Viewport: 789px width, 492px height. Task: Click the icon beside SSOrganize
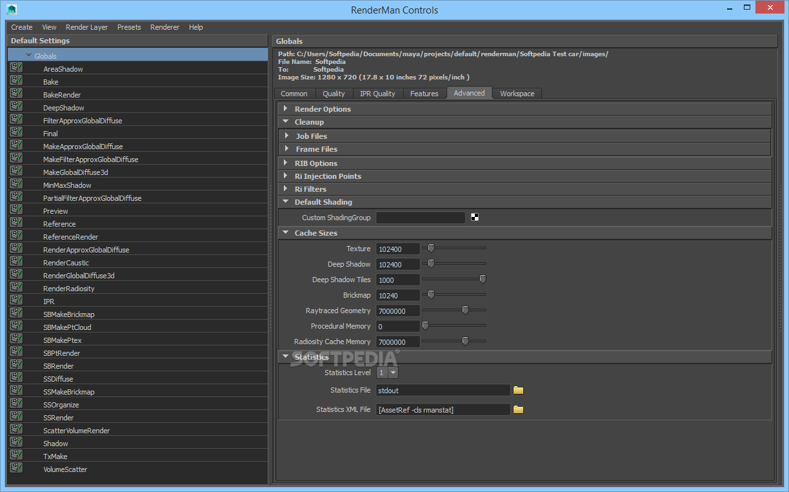16,404
